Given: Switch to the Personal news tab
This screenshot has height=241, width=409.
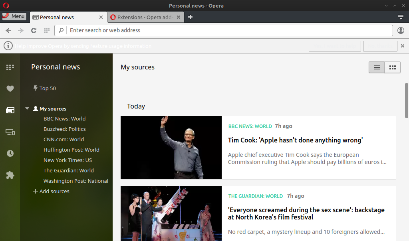Looking at the screenshot, I should [68, 17].
